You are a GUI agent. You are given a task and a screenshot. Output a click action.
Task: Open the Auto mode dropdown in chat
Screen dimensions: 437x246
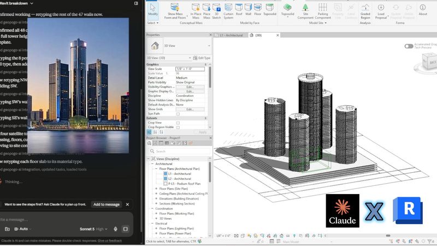point(22,229)
